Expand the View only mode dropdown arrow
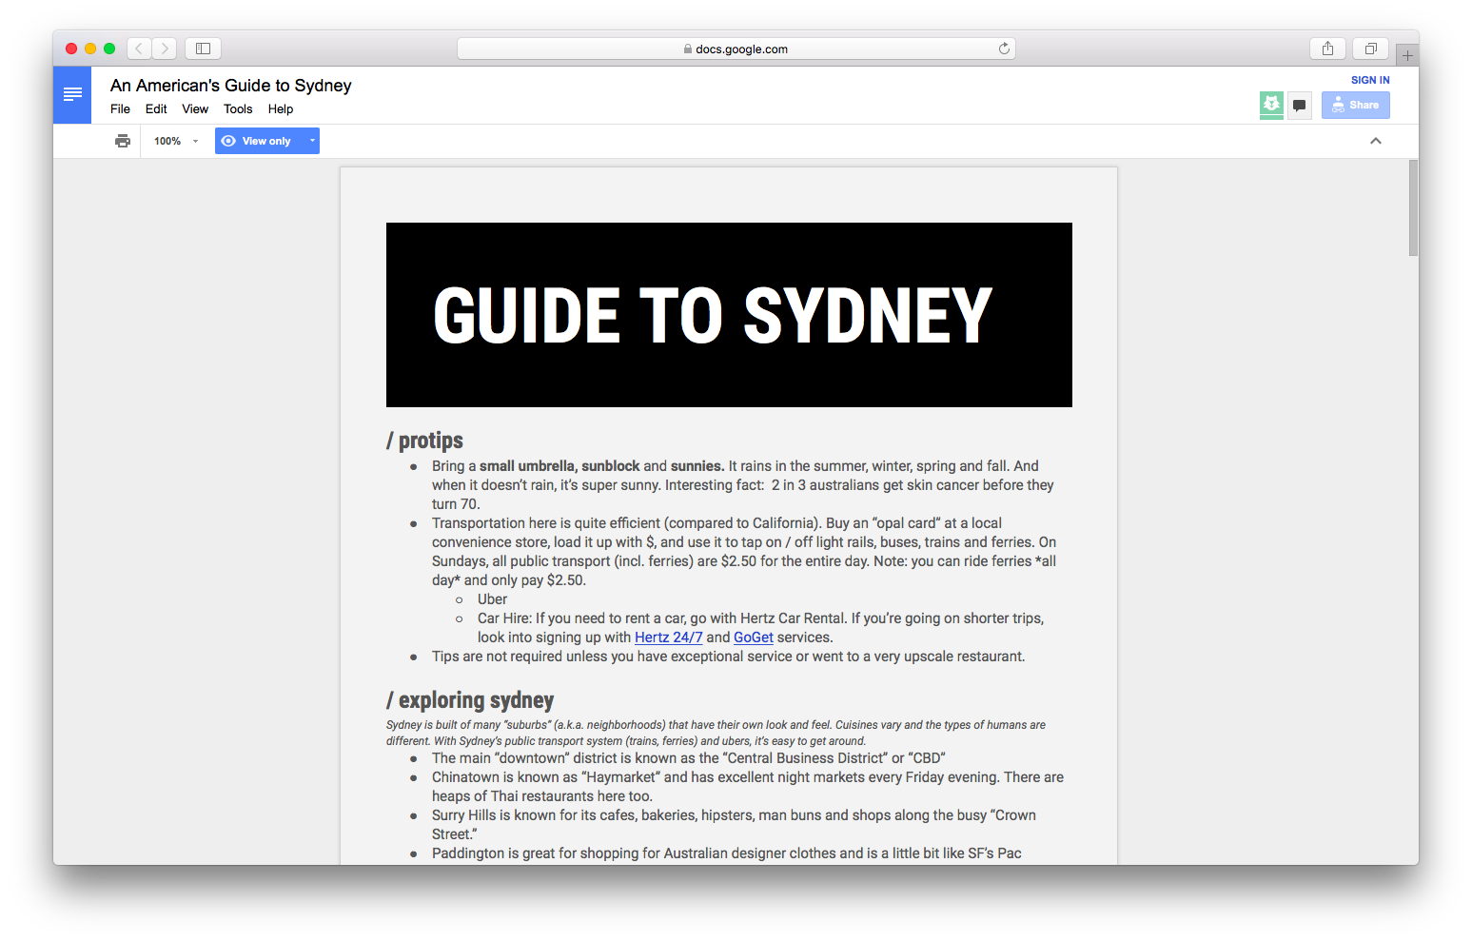The height and width of the screenshot is (941, 1472). 312,141
